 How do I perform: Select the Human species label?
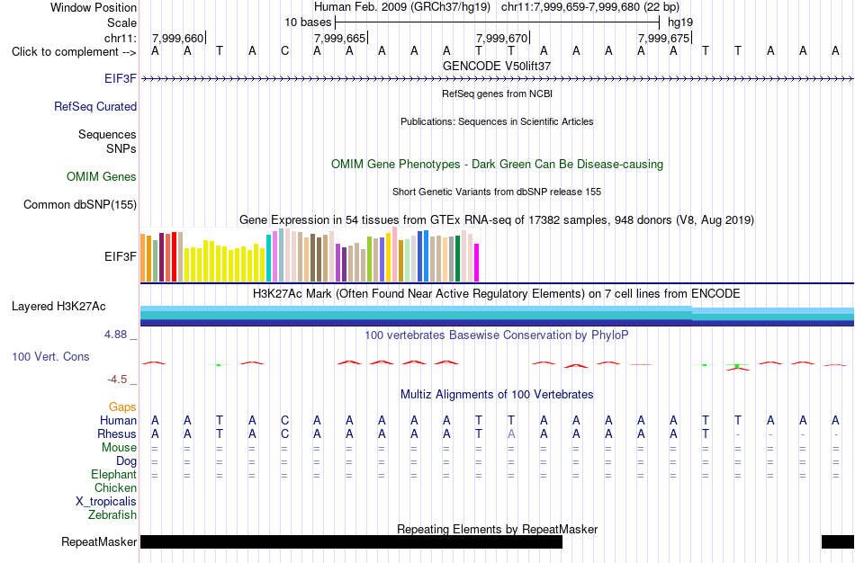[118, 420]
